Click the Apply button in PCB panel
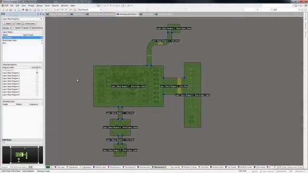Screen dimensions: 308x173 click(7, 24)
